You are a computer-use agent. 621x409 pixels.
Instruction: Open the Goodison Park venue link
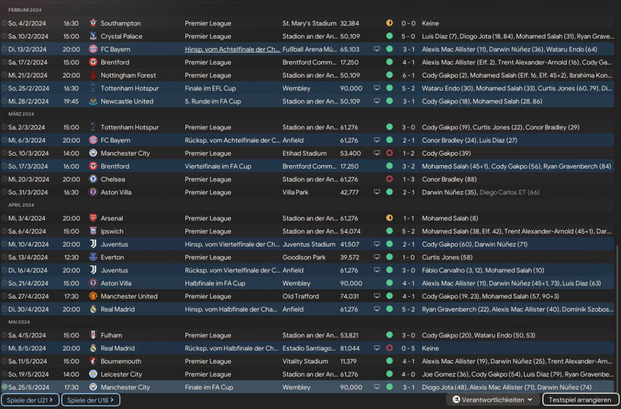click(303, 257)
